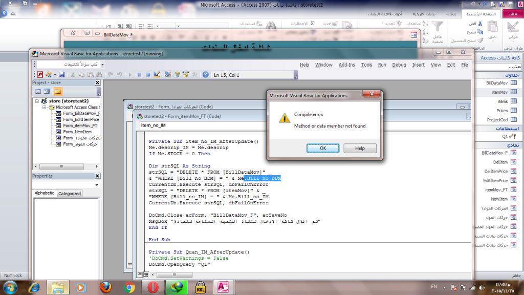Image resolution: width=524 pixels, height=295 pixels.
Task: Click the Cut scissors icon in VBA toolbar
Action: point(73,75)
